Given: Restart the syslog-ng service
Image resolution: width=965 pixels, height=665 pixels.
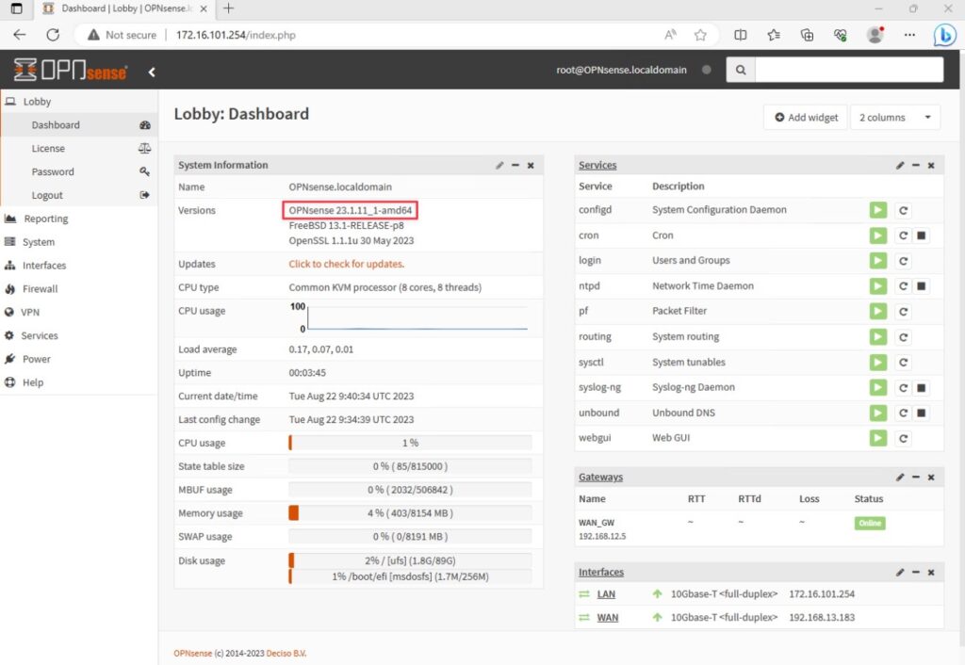Looking at the screenshot, I should (903, 387).
